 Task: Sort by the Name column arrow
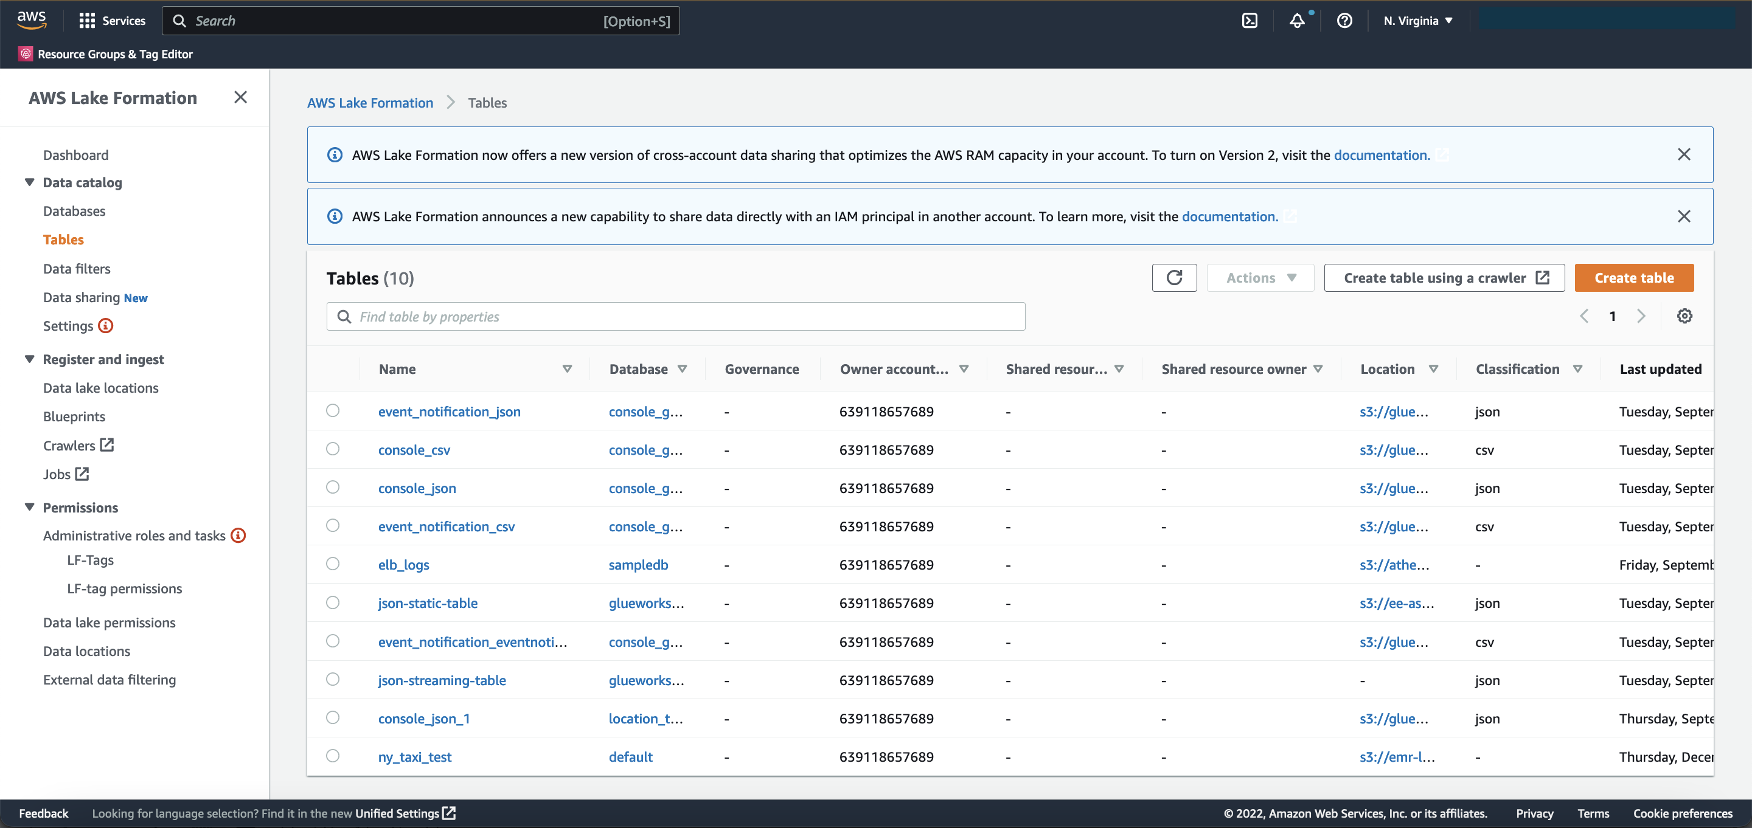point(566,368)
